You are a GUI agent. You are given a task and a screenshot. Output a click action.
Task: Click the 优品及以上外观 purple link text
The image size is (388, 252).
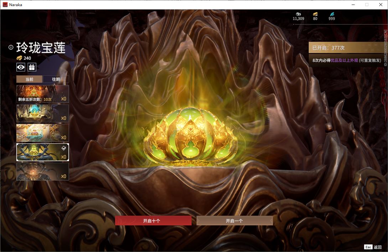coord(344,60)
